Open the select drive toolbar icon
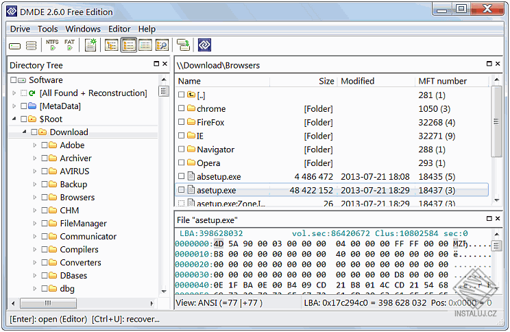 click(x=14, y=46)
